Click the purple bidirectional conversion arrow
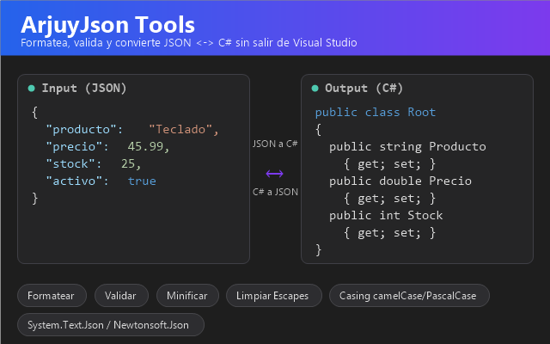Viewport: 550px width, 344px height. point(274,174)
